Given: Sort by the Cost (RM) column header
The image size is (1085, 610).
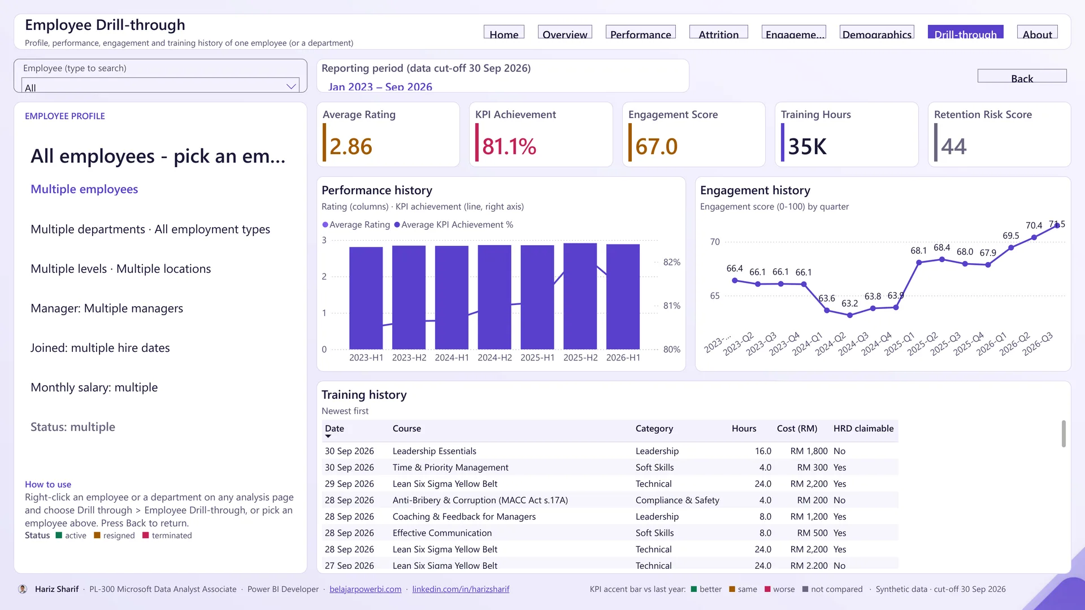Looking at the screenshot, I should 797,429.
